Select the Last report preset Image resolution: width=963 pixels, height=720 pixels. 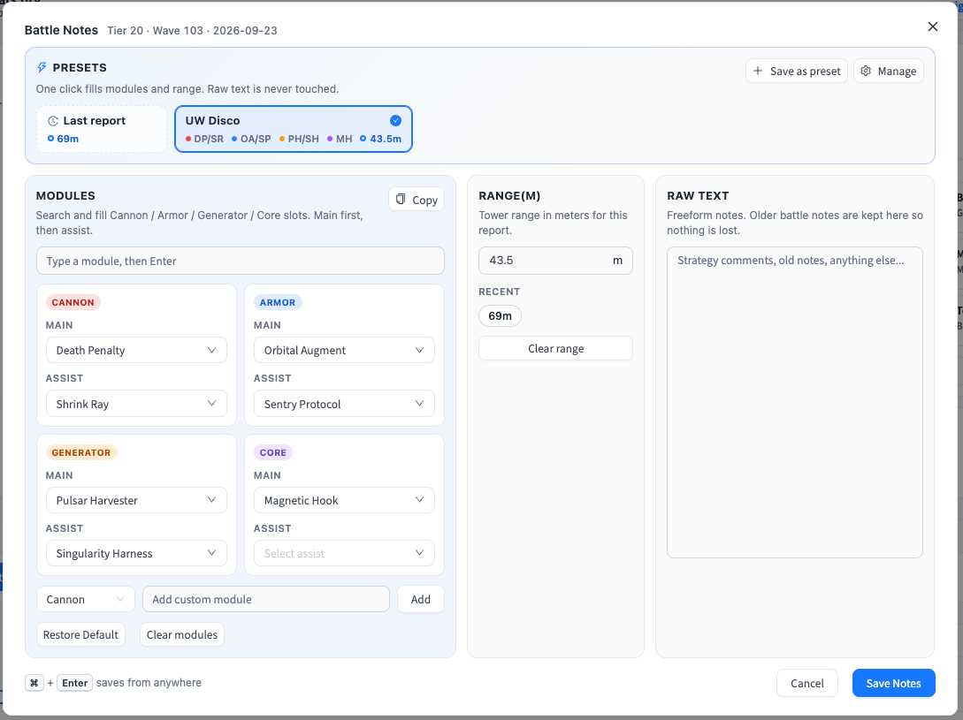click(x=102, y=129)
